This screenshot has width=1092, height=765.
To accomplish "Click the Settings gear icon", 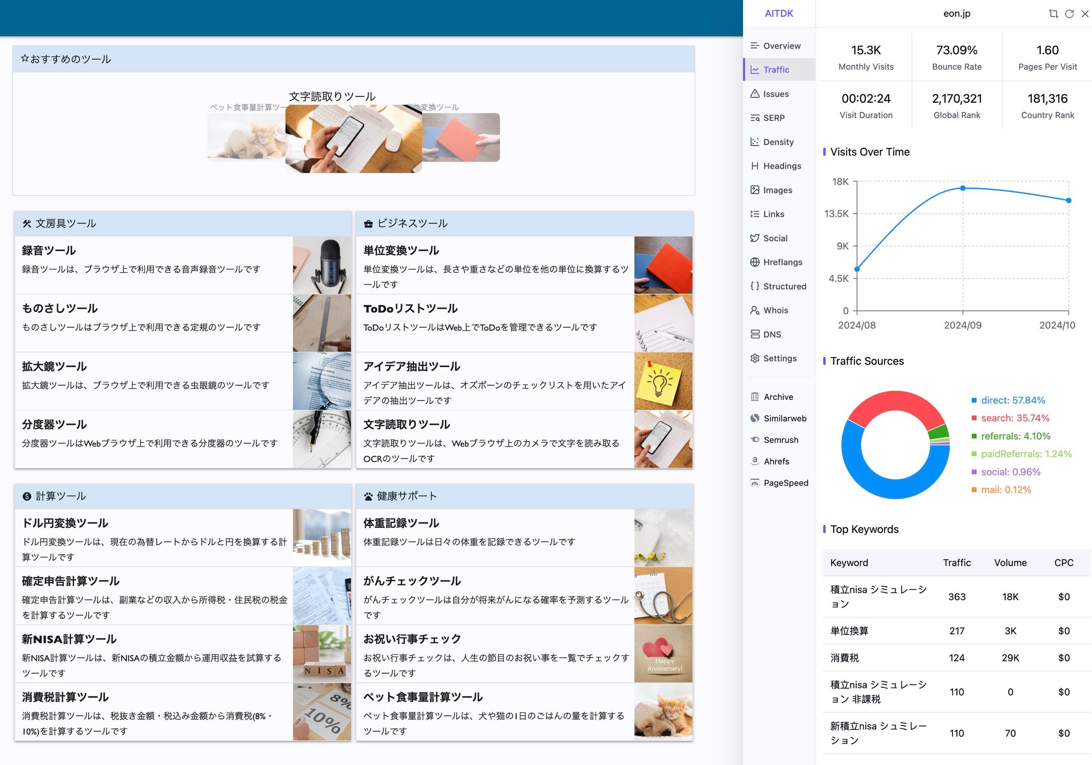I will tap(755, 358).
